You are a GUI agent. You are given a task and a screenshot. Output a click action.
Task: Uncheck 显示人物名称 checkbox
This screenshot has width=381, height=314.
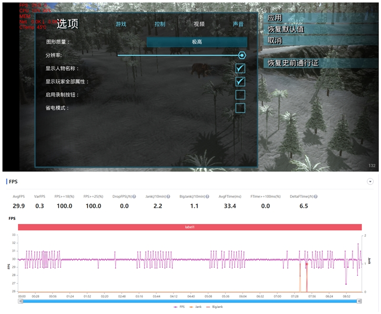[x=241, y=69]
